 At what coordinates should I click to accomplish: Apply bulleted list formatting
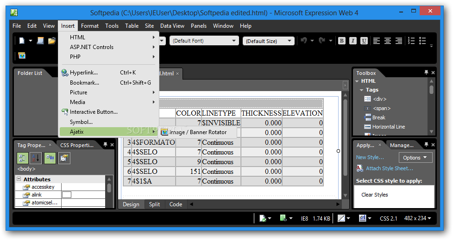(422, 41)
